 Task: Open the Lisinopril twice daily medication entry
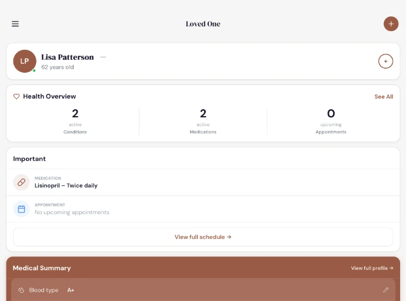66,185
